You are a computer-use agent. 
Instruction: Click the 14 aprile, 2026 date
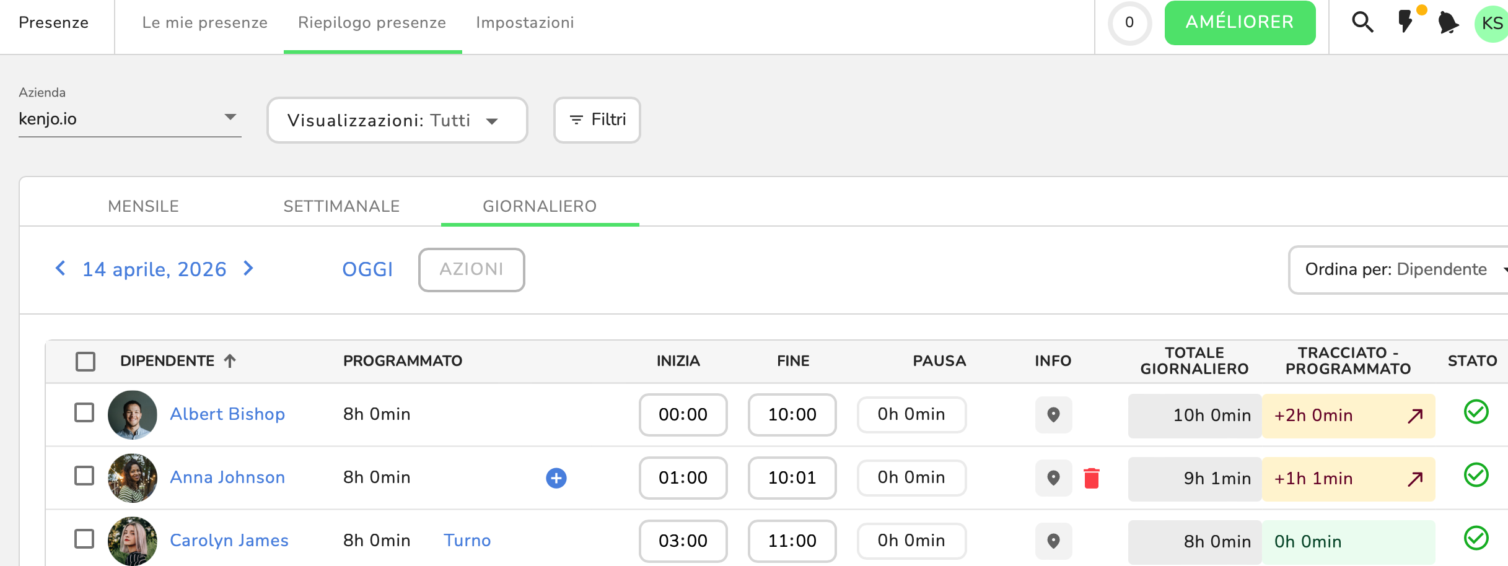pyautogui.click(x=154, y=269)
